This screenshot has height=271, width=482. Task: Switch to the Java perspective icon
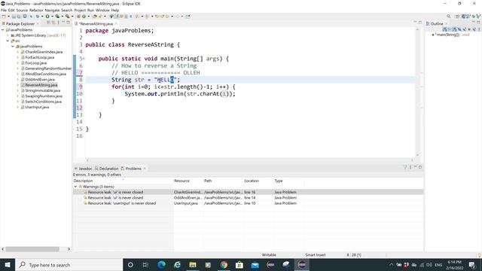(x=464, y=17)
